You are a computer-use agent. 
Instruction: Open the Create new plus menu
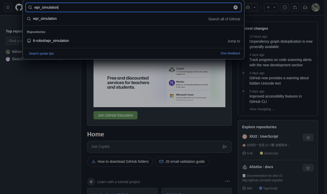[271, 7]
